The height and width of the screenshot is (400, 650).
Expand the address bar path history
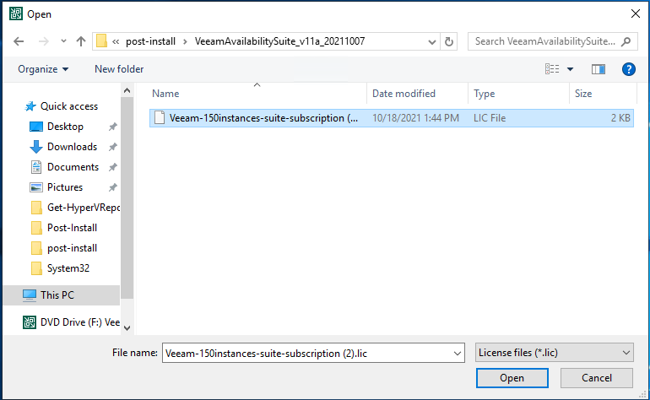pyautogui.click(x=432, y=42)
